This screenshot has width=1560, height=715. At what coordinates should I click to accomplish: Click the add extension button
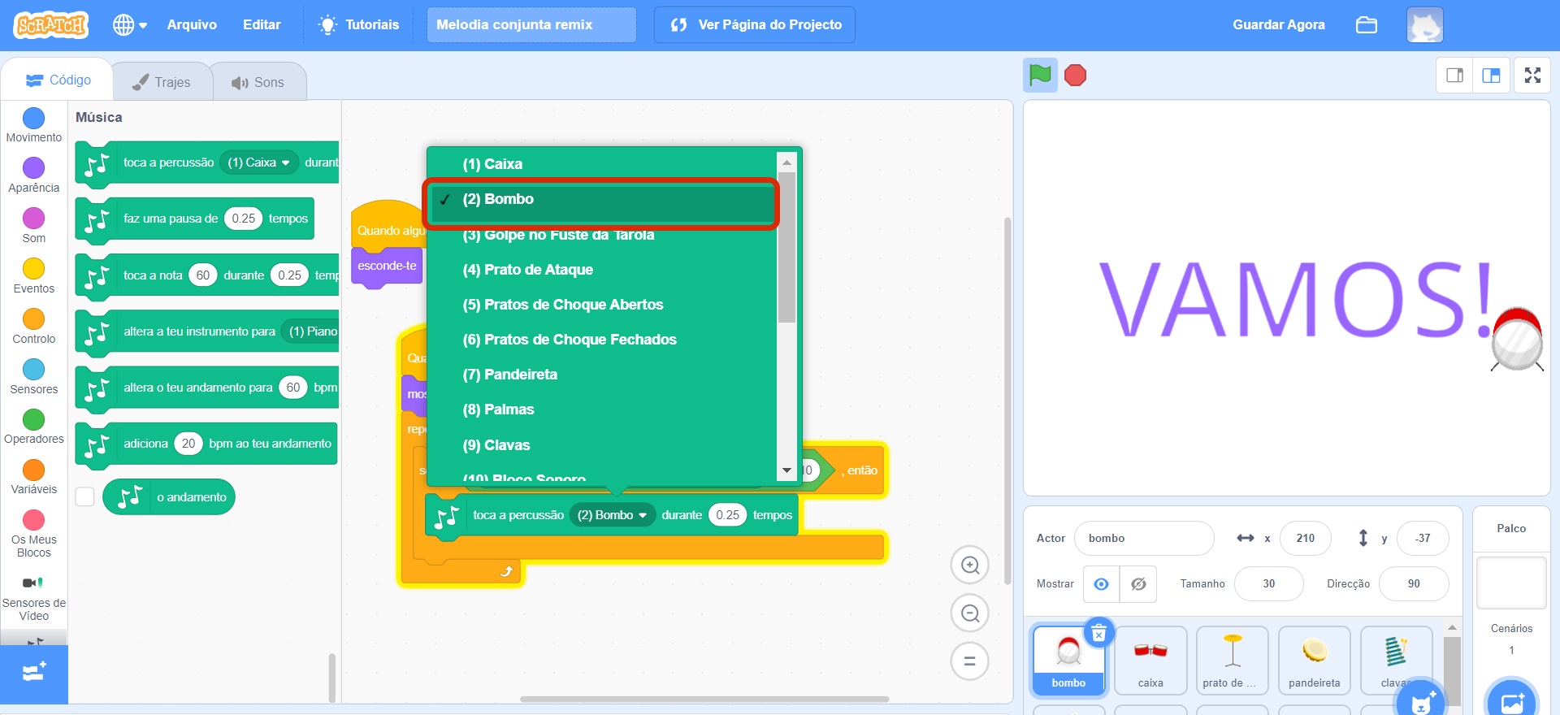[34, 674]
